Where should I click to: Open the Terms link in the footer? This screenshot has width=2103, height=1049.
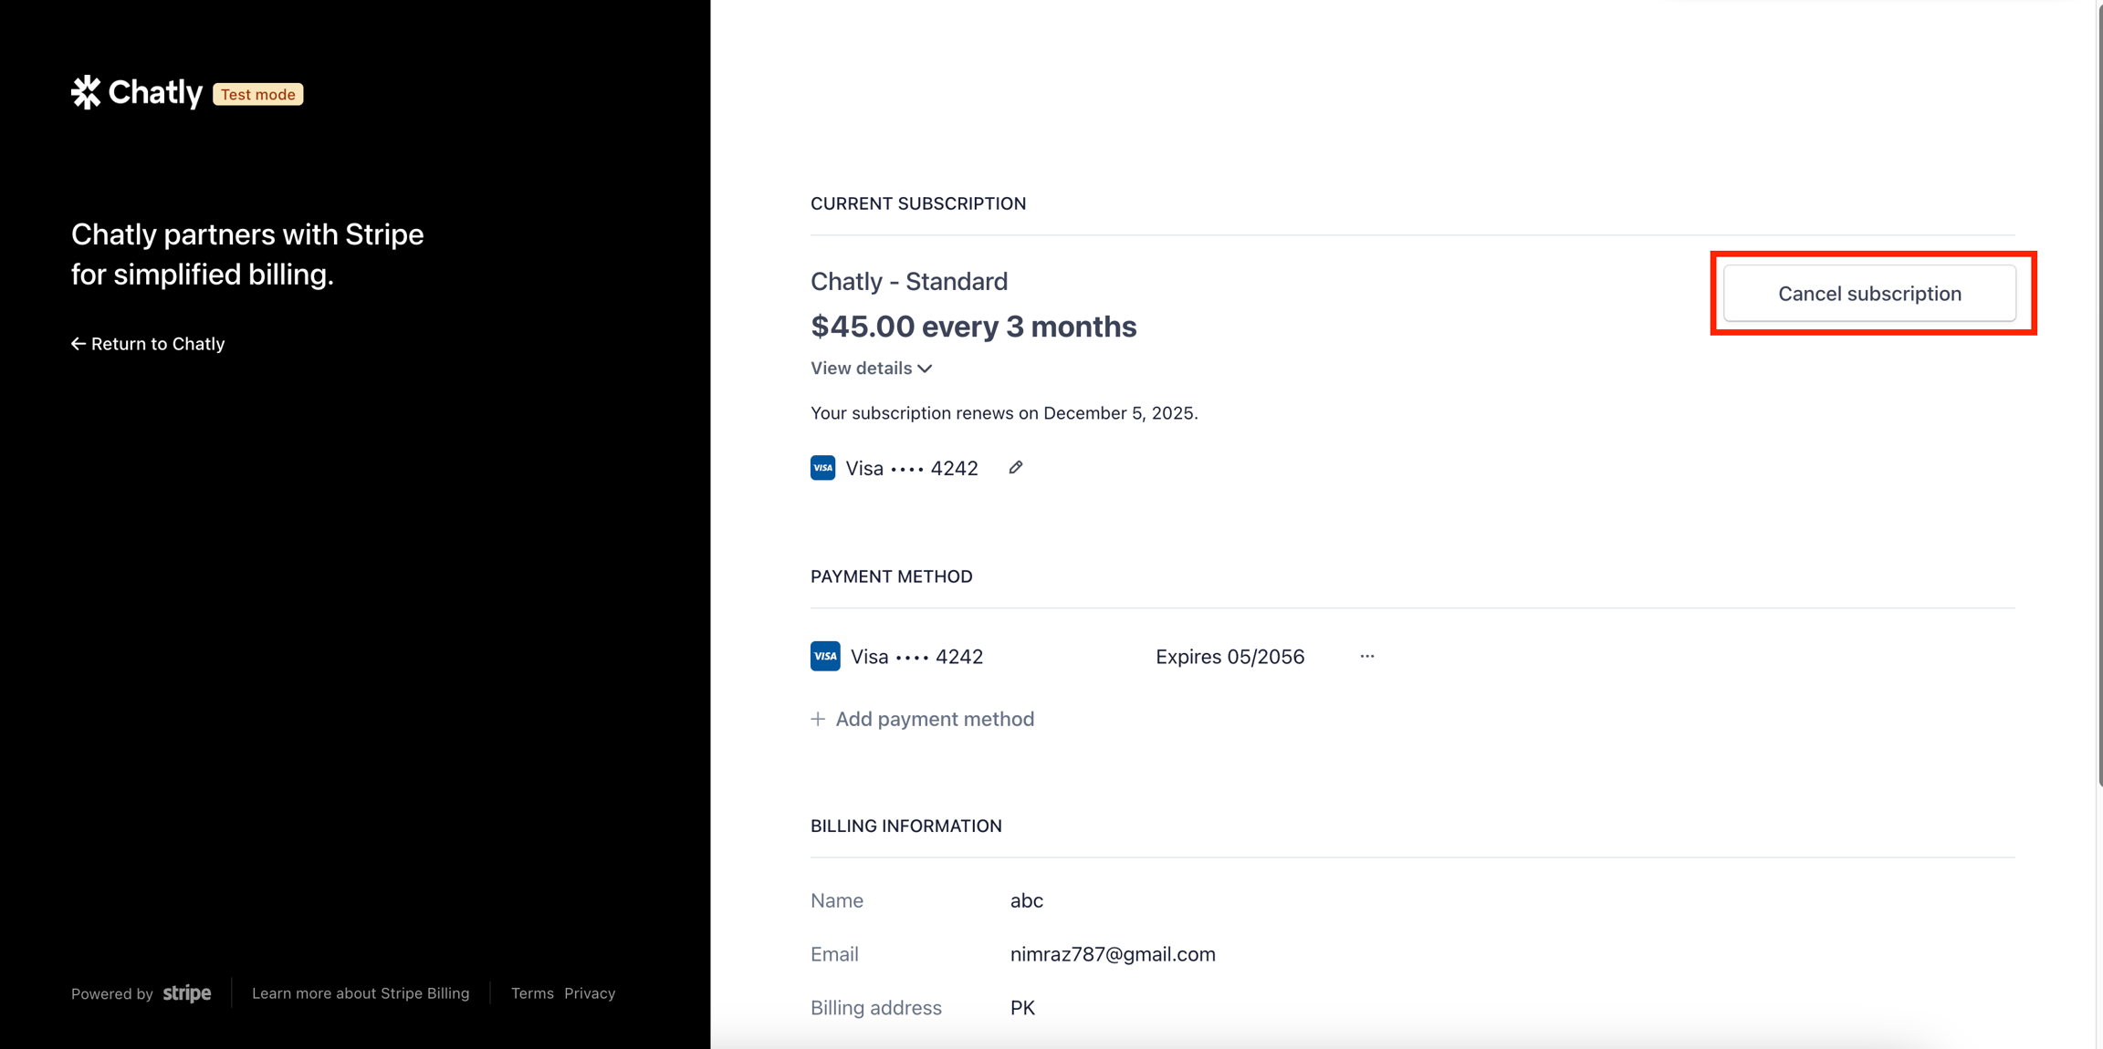tap(532, 993)
